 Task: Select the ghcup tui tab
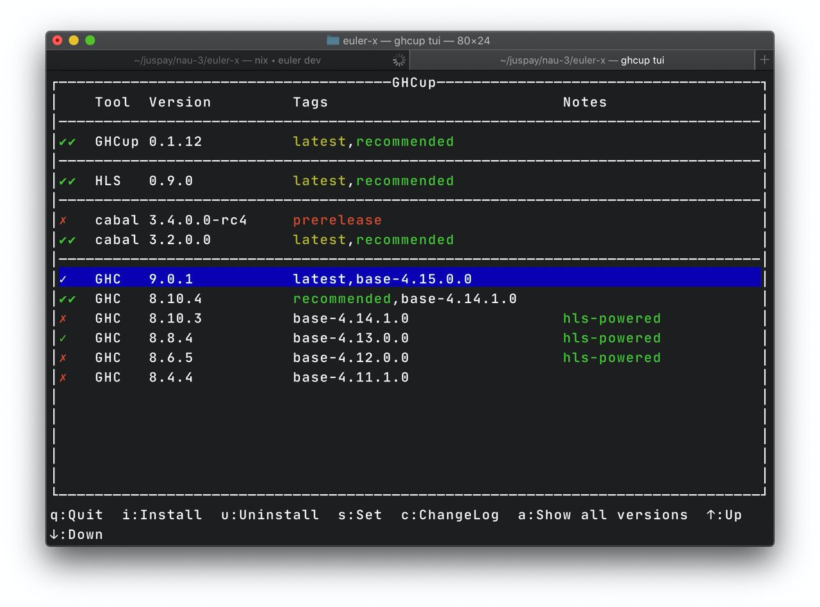coord(582,60)
